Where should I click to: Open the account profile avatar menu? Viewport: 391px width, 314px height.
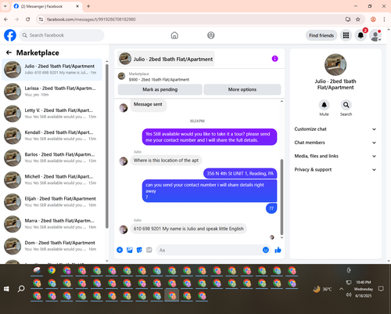tap(375, 35)
